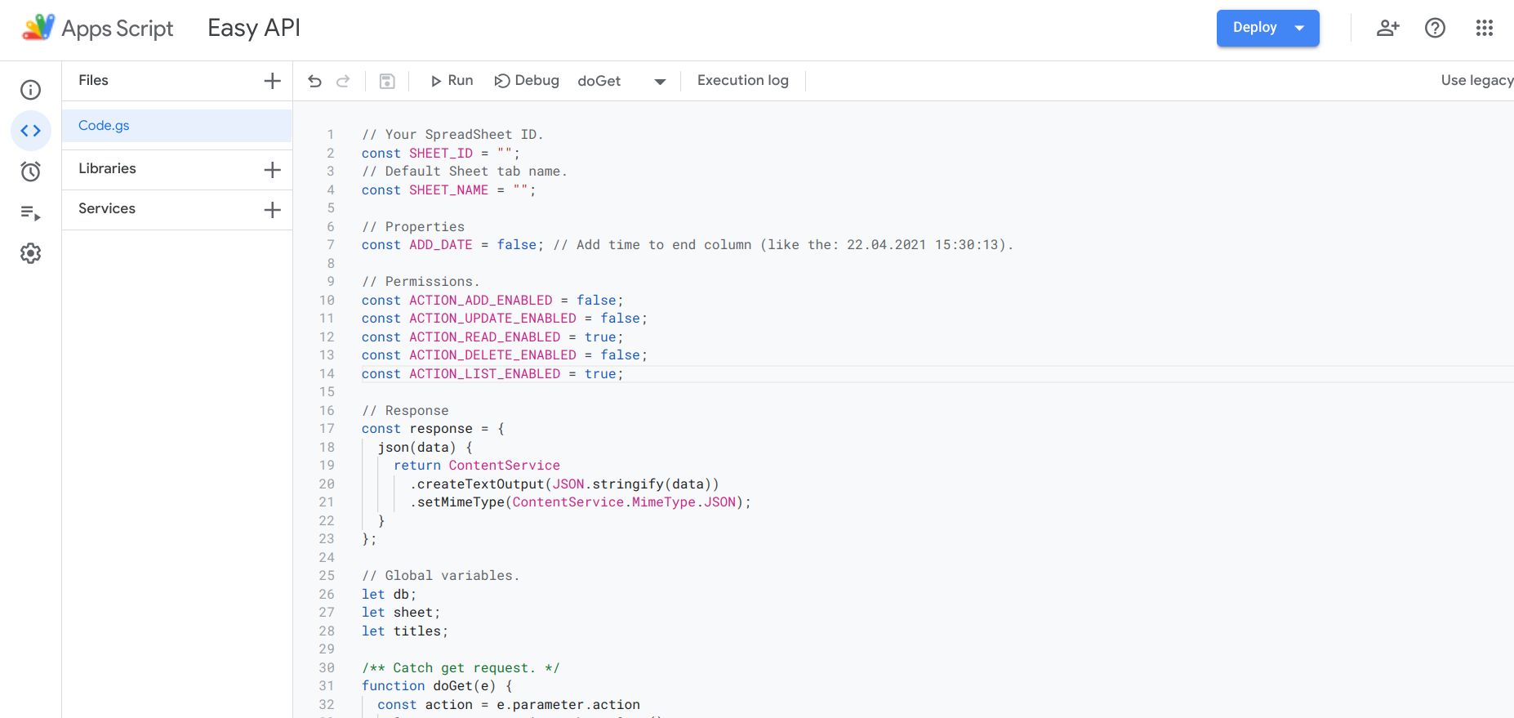
Task: Save project with the floppy disk icon
Action: click(x=387, y=81)
